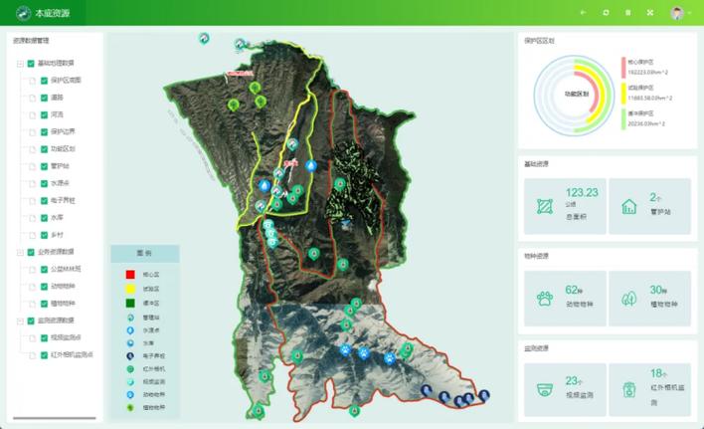The width and height of the screenshot is (704, 429).
Task: Click the infrared camera icon on 红外相机监测 card
Action: click(629, 389)
